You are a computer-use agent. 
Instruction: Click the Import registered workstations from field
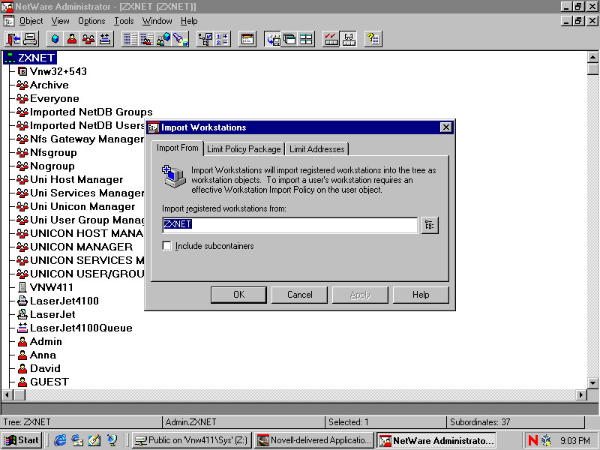pyautogui.click(x=289, y=225)
